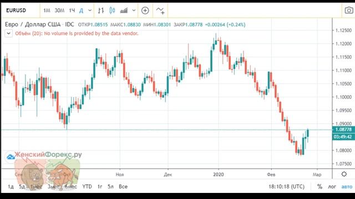Image resolution: width=355 pixels, height=199 pixels.
Task: Select the 5л date range
Action: [x=110, y=187]
